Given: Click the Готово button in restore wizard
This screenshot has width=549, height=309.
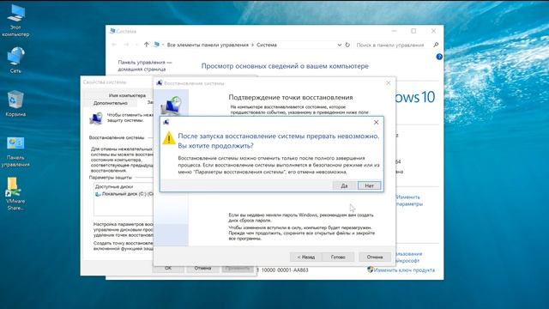Looking at the screenshot, I should (x=338, y=257).
